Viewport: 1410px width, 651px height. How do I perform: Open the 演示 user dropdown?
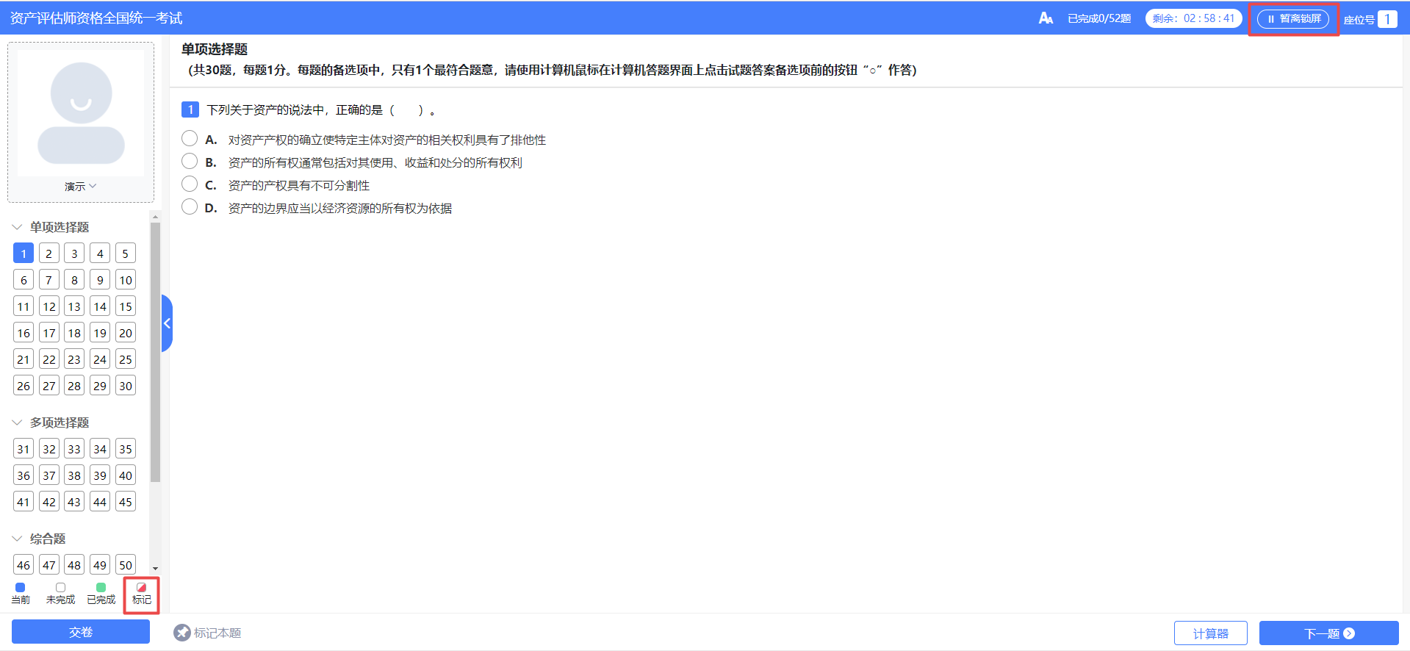click(x=80, y=187)
